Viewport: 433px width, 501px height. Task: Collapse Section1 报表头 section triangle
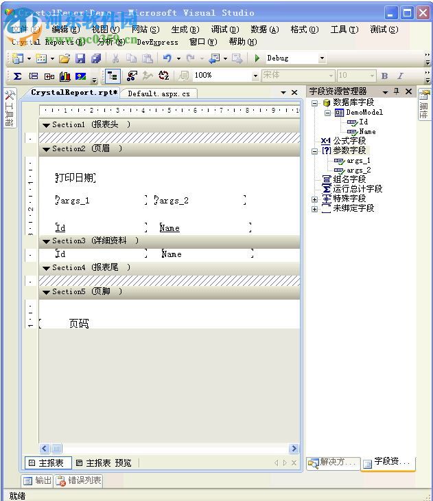pos(46,125)
